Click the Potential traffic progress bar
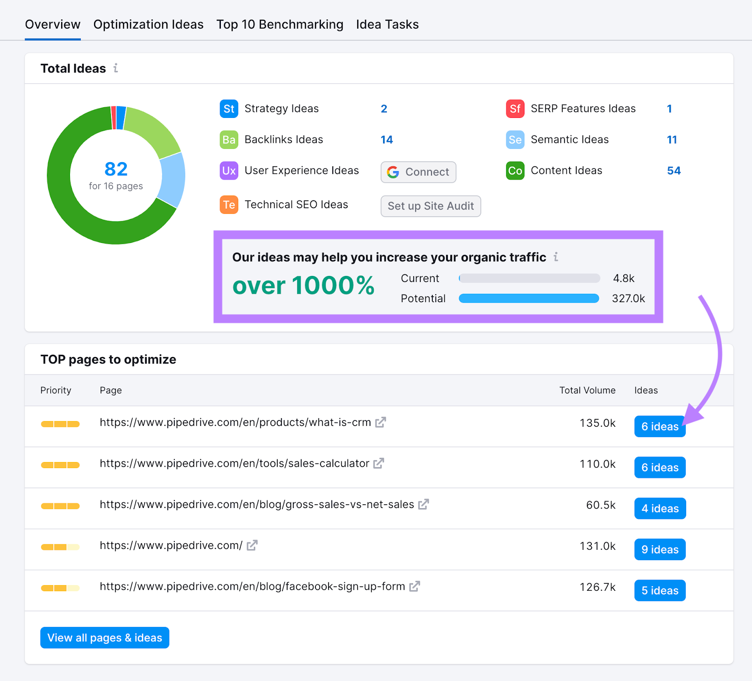Screen dimensions: 752x681 coord(528,298)
